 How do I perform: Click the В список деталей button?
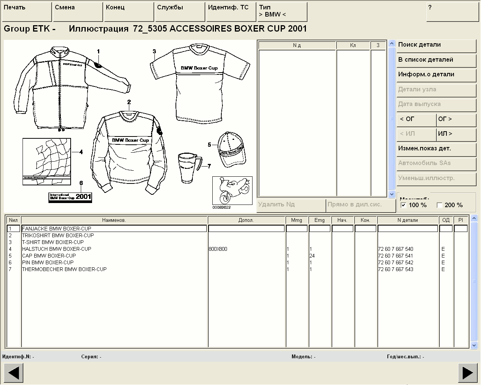(436, 61)
